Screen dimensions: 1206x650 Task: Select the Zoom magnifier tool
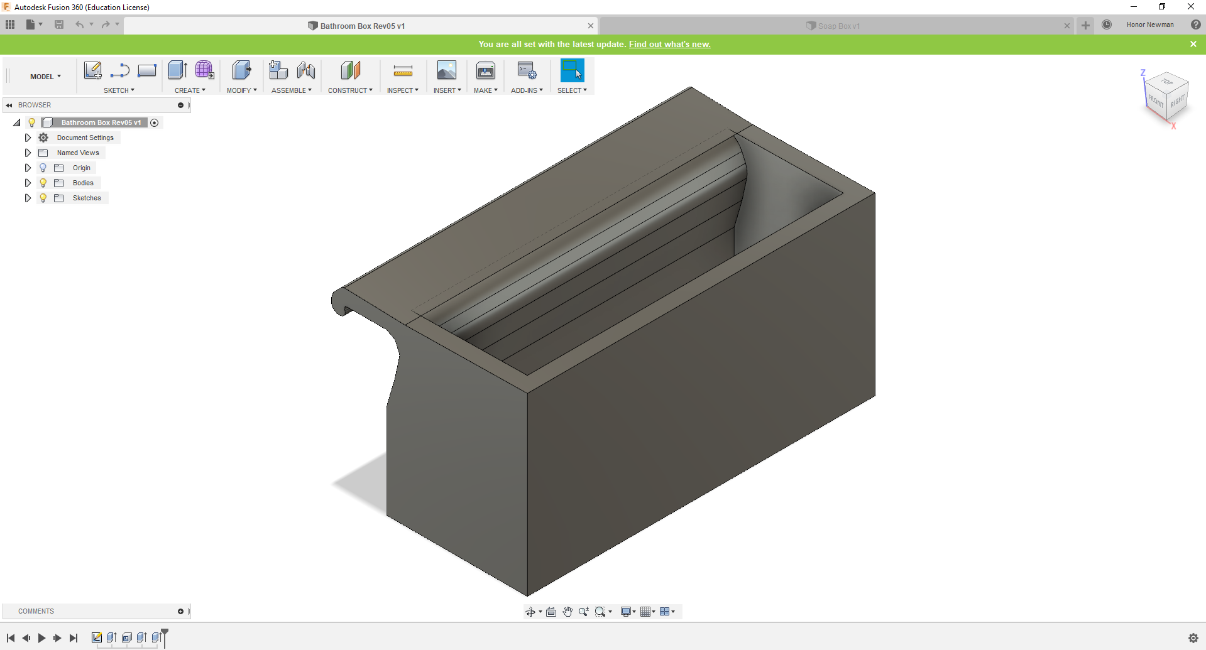tap(584, 612)
